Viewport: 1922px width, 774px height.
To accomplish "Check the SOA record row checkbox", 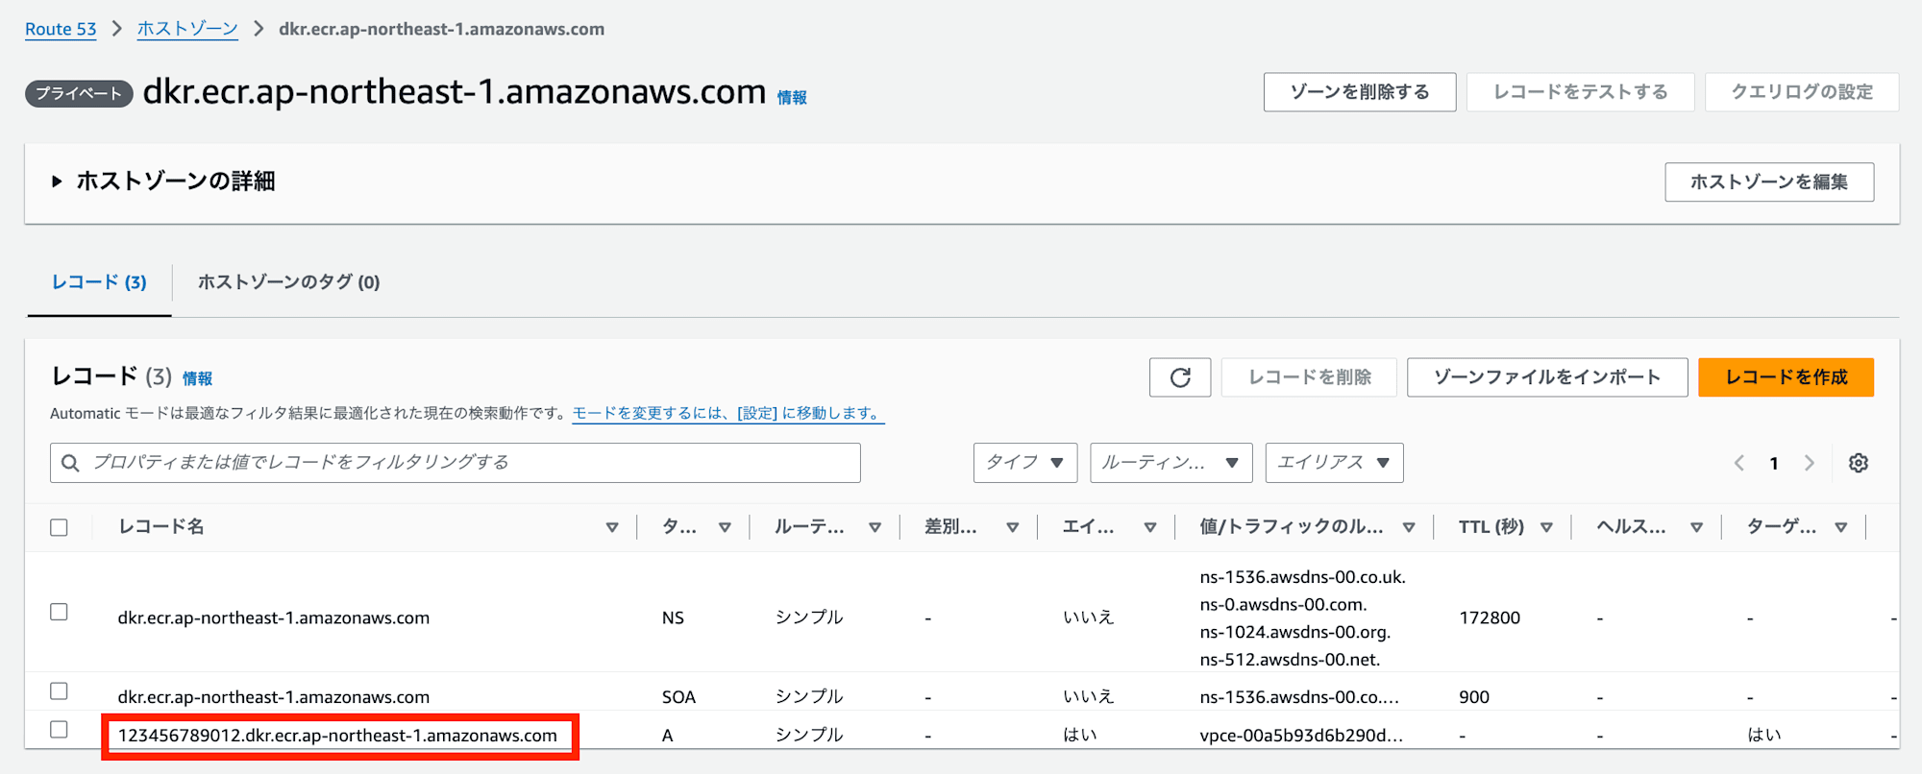I will [59, 691].
